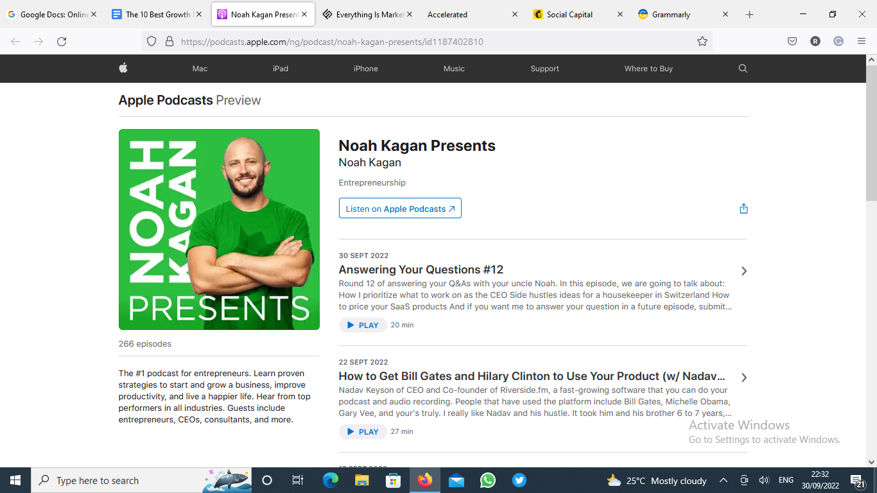This screenshot has width=877, height=493.
Task: Open the Mail app in taskbar
Action: (x=456, y=480)
